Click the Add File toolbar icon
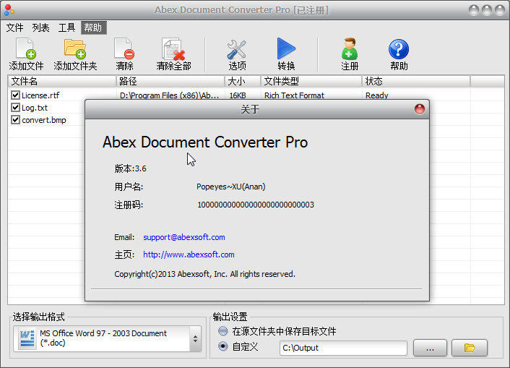 click(x=26, y=48)
